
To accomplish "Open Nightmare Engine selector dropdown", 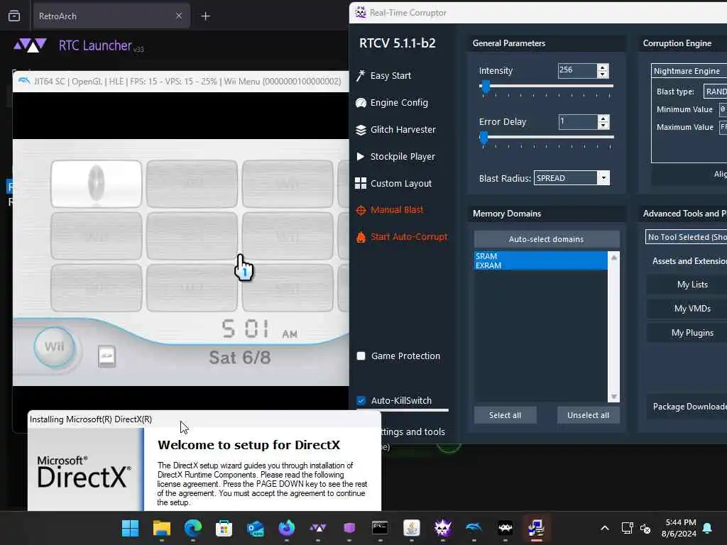I will point(689,71).
